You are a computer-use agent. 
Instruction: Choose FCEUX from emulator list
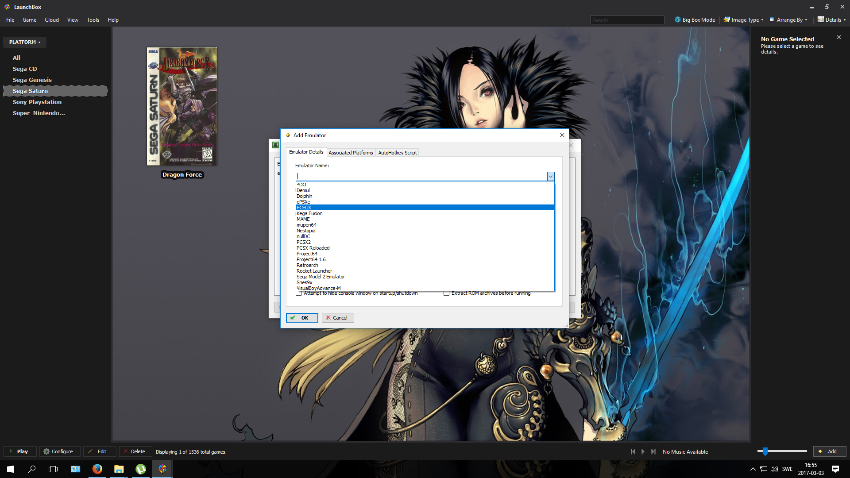pos(425,208)
